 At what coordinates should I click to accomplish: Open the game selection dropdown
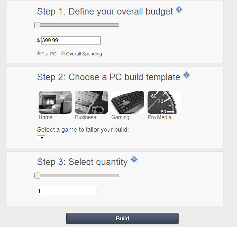41,138
